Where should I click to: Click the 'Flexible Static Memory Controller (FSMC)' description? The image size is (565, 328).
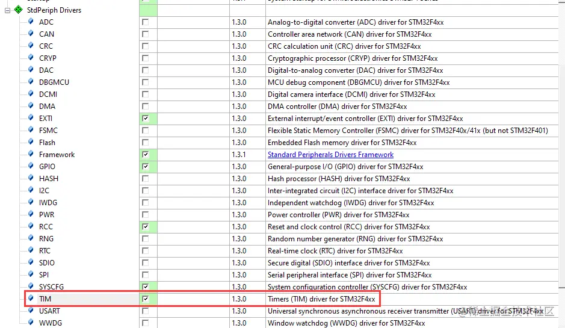tap(408, 131)
